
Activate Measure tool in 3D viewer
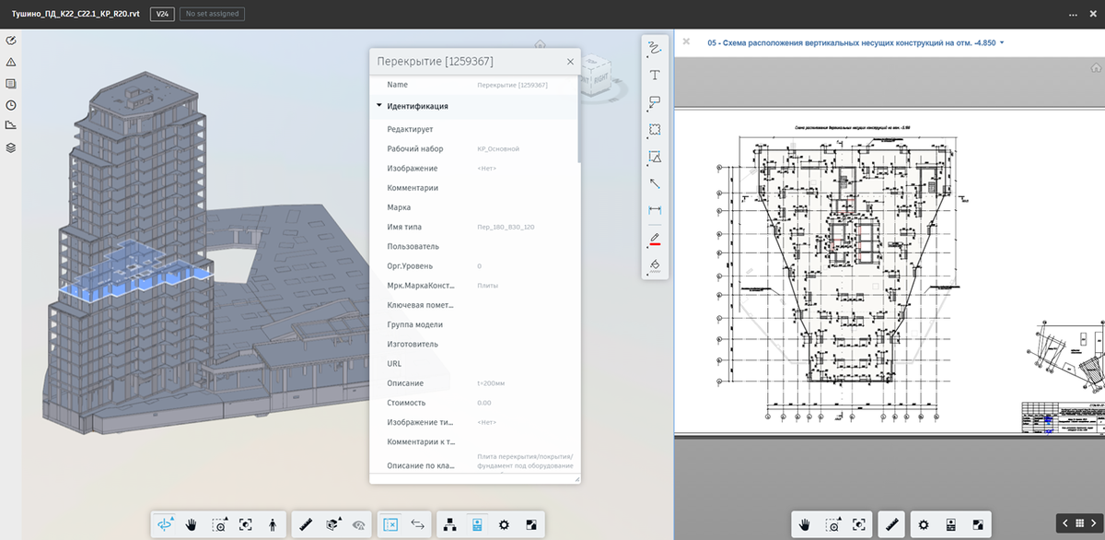307,523
